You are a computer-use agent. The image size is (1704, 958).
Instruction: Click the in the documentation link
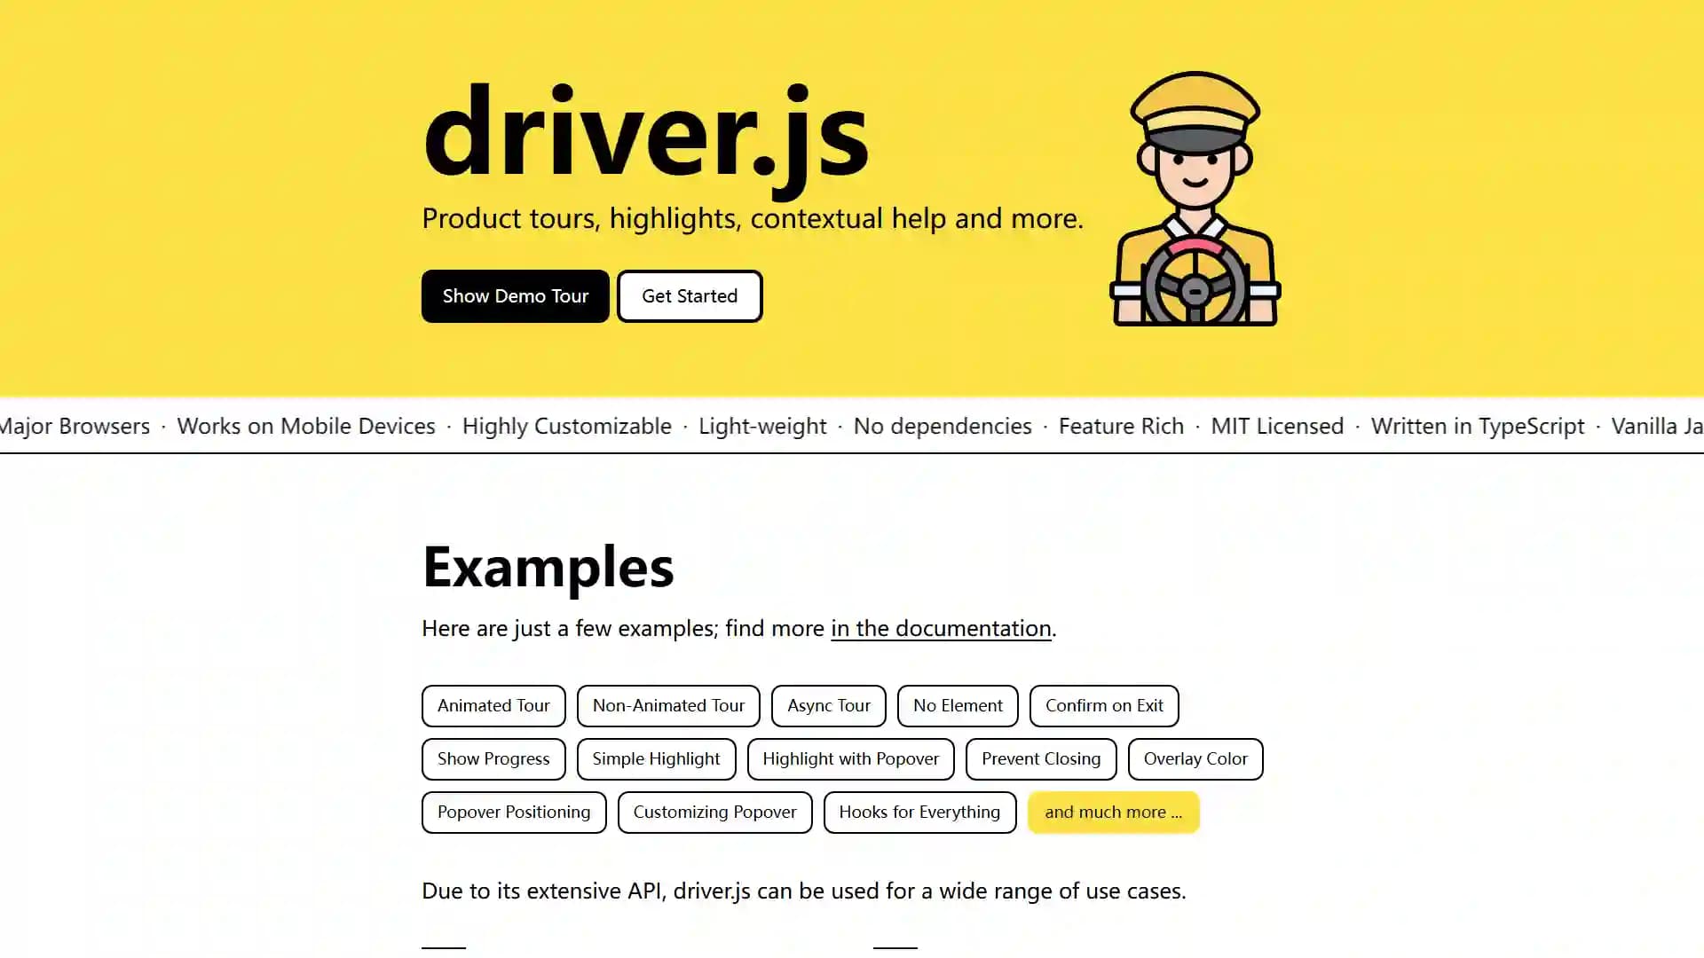(941, 628)
